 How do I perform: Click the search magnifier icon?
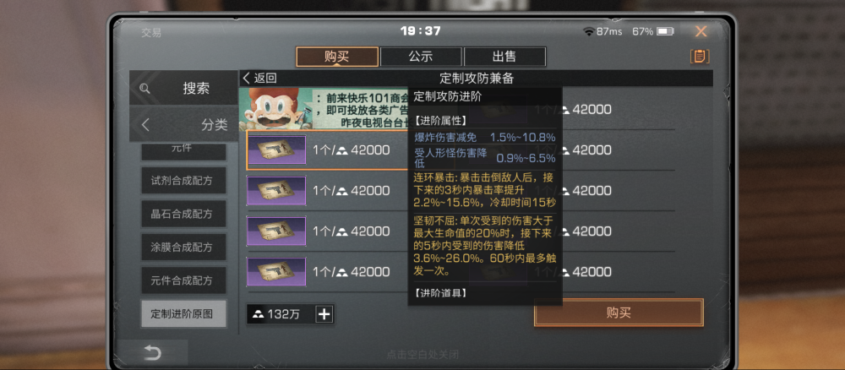[144, 89]
